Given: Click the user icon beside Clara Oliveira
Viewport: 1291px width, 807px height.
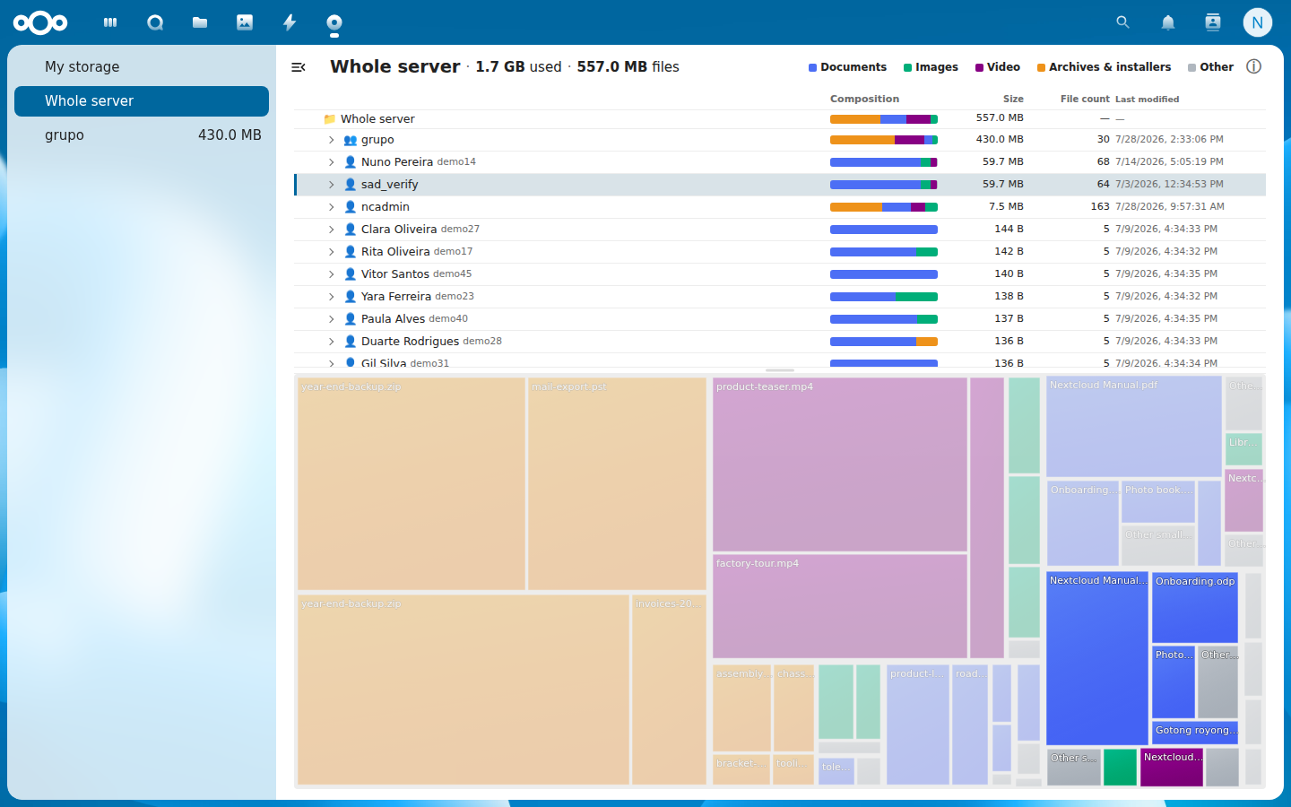Looking at the screenshot, I should pos(351,230).
